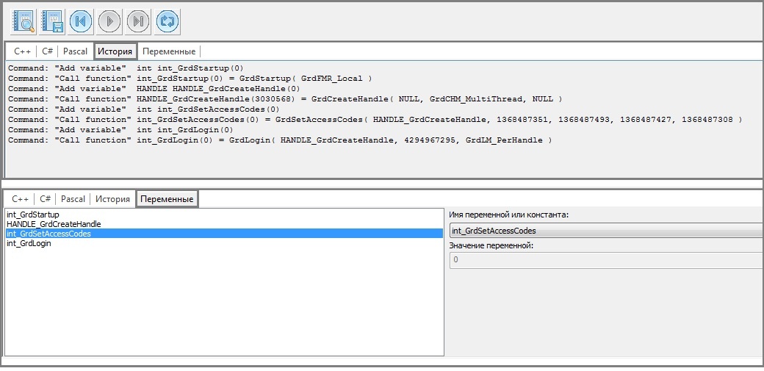
Task: Click the Значение переменной value field
Action: (x=605, y=260)
